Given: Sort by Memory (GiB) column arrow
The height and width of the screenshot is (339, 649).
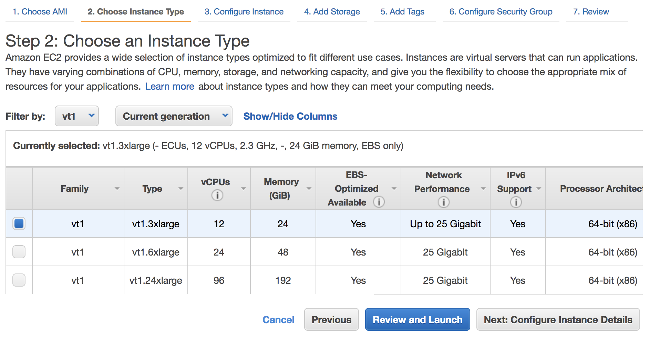Looking at the screenshot, I should pyautogui.click(x=309, y=189).
